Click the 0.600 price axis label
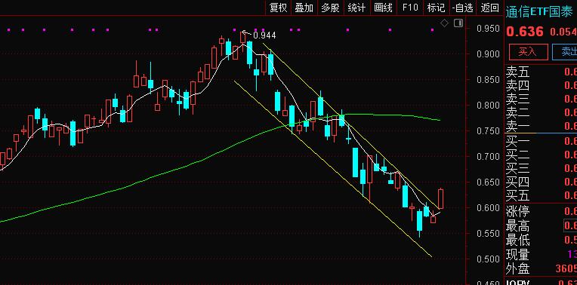 click(x=488, y=208)
